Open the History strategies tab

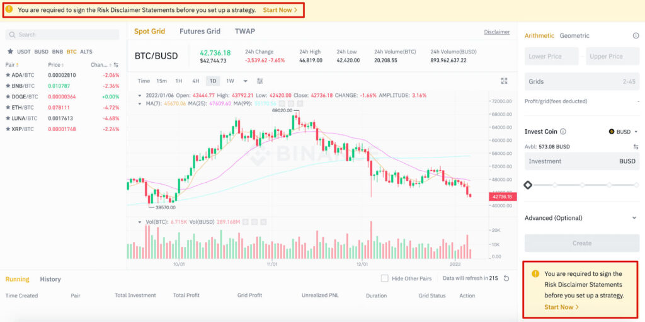click(50, 279)
